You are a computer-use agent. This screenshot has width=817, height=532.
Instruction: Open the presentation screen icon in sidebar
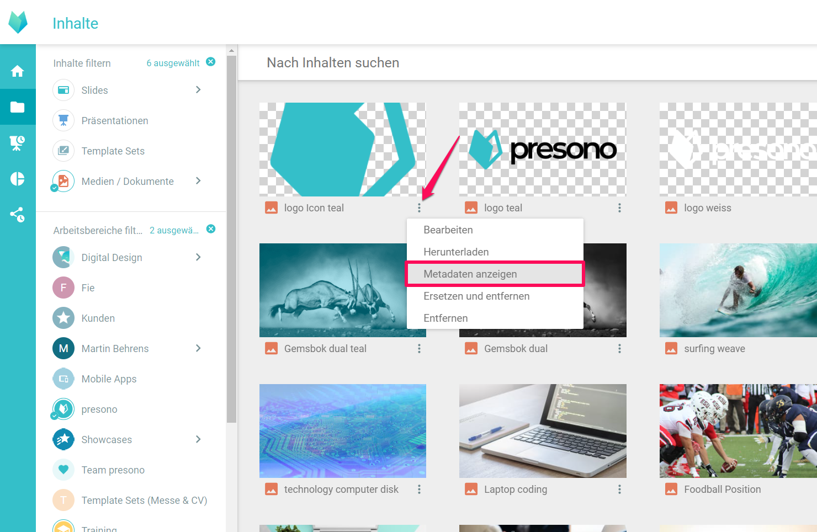click(x=18, y=143)
